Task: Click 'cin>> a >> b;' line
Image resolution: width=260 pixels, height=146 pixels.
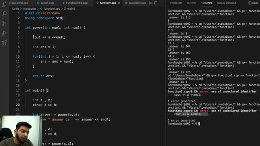Action: (x=45, y=105)
